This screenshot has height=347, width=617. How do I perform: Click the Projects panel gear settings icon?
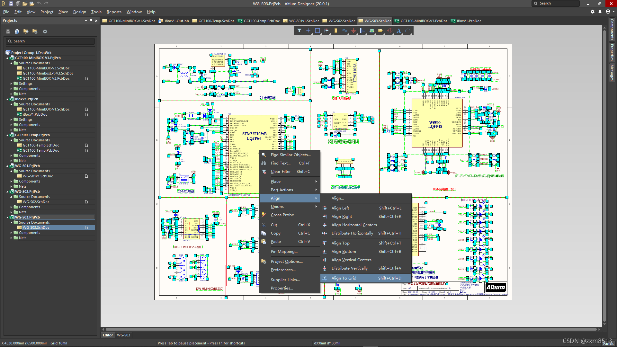coord(45,31)
